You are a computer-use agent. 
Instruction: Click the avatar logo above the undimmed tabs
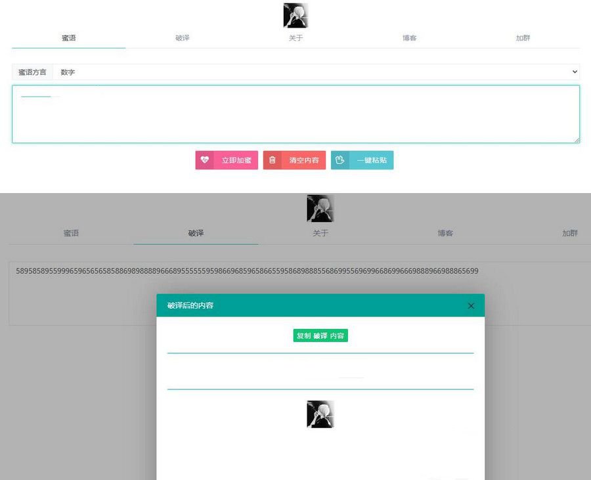(295, 15)
